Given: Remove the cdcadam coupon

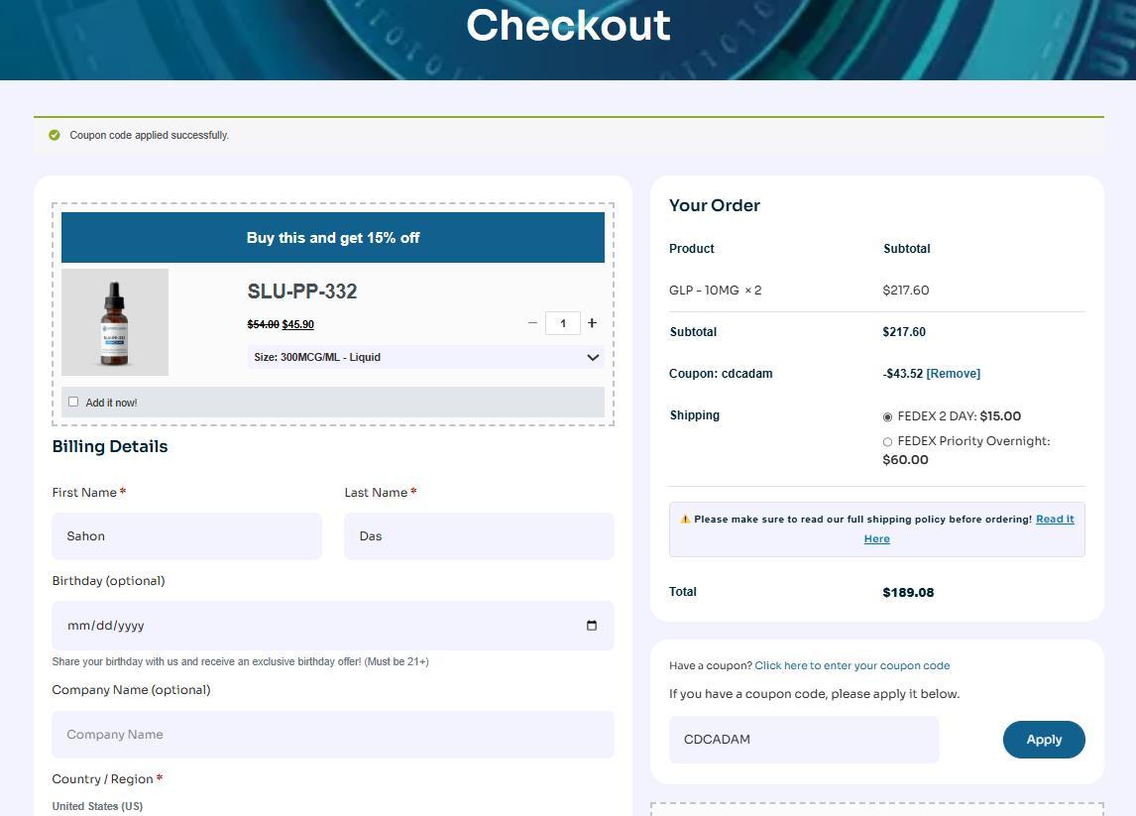Looking at the screenshot, I should 953,374.
